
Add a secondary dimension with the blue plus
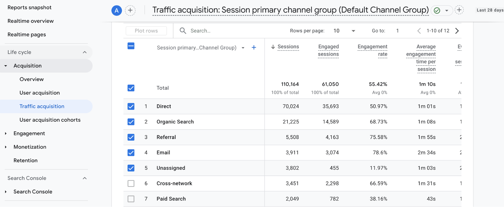(x=254, y=47)
